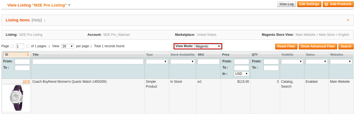
Task: Click the Add Products button
Action: (338, 4)
